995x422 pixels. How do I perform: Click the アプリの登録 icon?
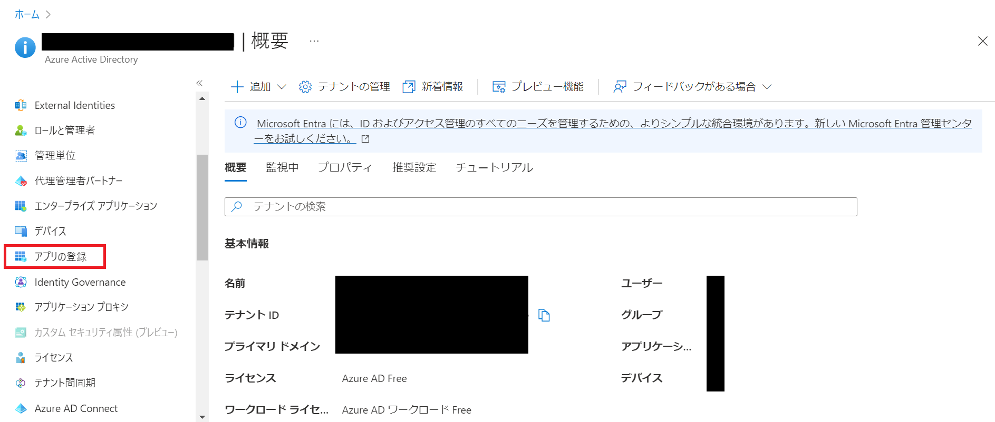21,256
